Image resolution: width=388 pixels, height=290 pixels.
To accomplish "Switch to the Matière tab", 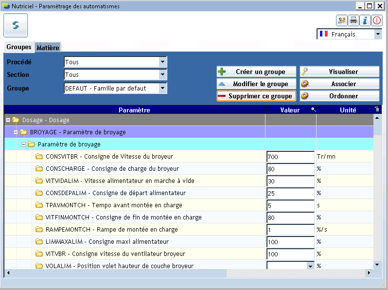I will pos(48,48).
